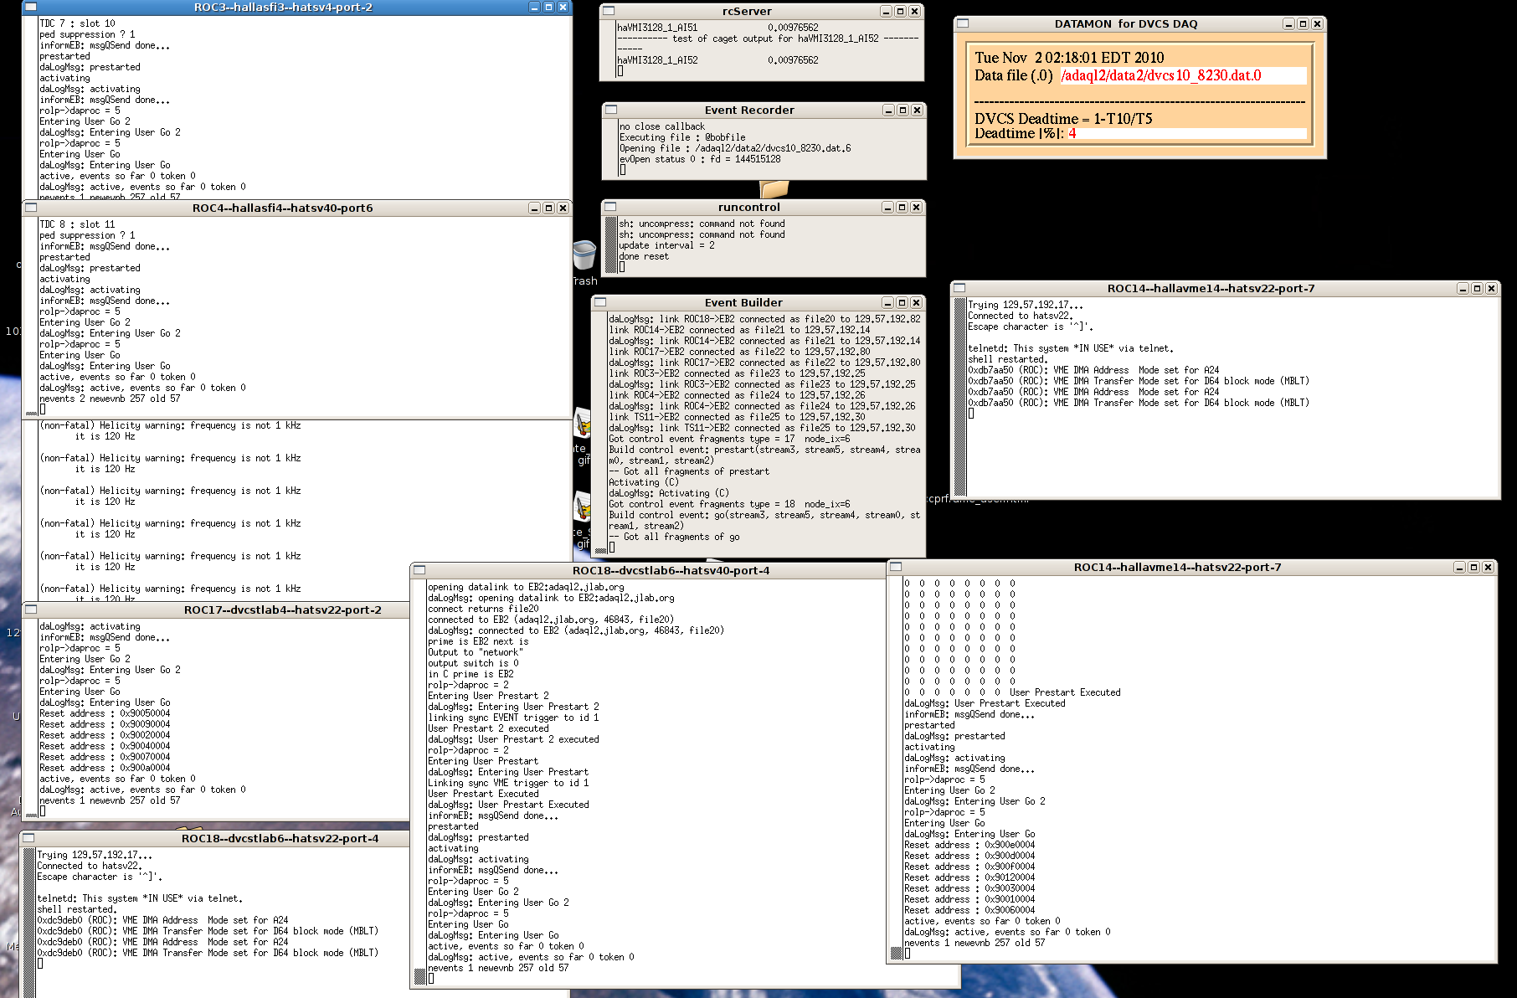
Task: Open window menu of ROC14 window showing telnetd output
Action: coord(959,288)
